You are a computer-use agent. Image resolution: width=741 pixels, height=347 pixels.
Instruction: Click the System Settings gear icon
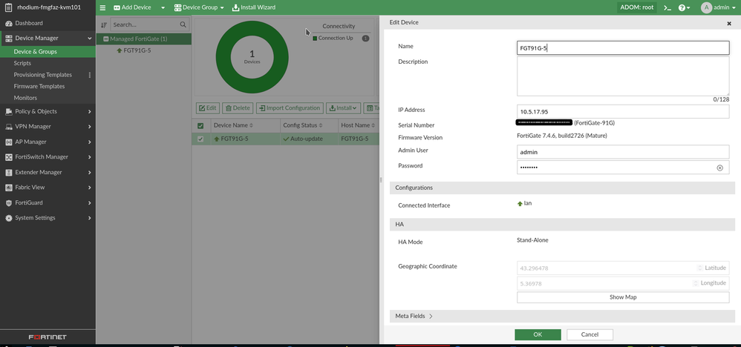[x=8, y=218]
